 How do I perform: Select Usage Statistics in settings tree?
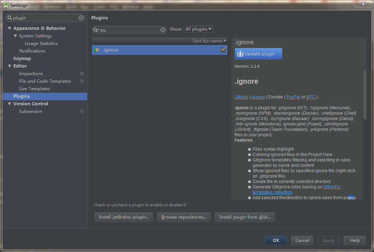(x=41, y=43)
